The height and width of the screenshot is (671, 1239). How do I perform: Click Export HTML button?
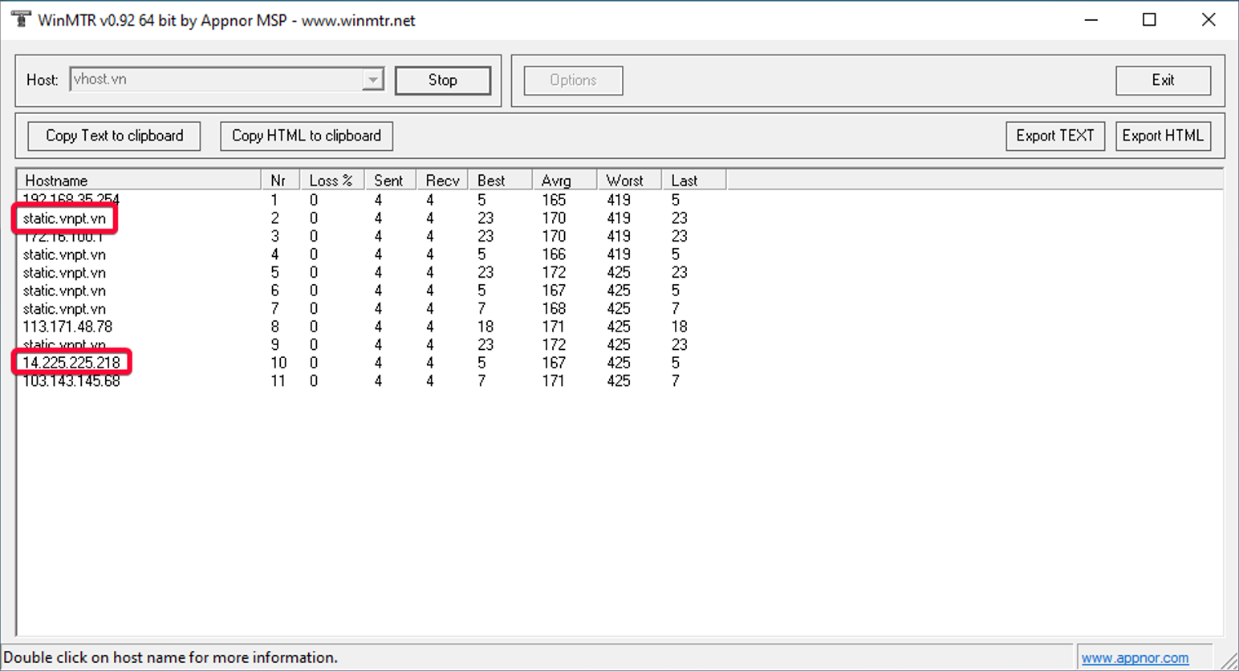click(x=1162, y=136)
